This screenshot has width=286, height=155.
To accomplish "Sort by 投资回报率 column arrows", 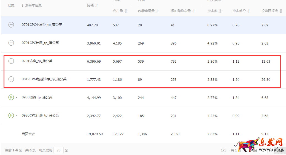I will coord(281,11).
